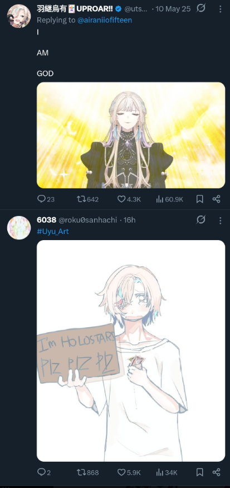Open the HOLOSTARS sign fan art image

coord(131,351)
